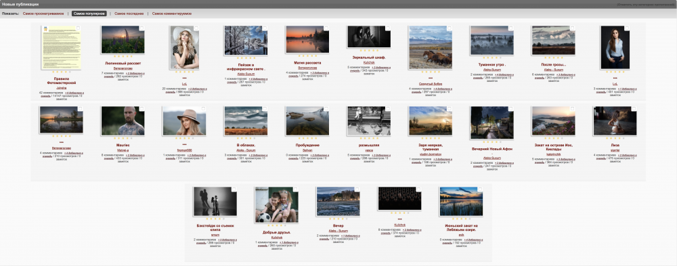Screen dimensions: 677x266
Task: Select the checkbox on 'Лиза' photo
Action: (x=634, y=109)
